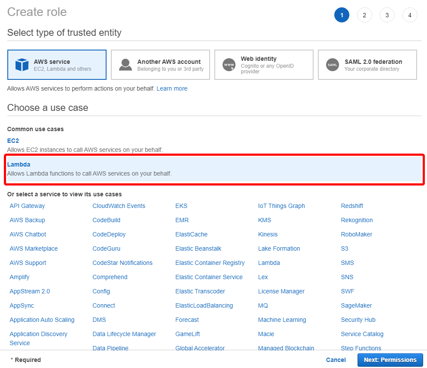The width and height of the screenshot is (427, 368).
Task: Select Elastic Container Service link
Action: (x=209, y=277)
